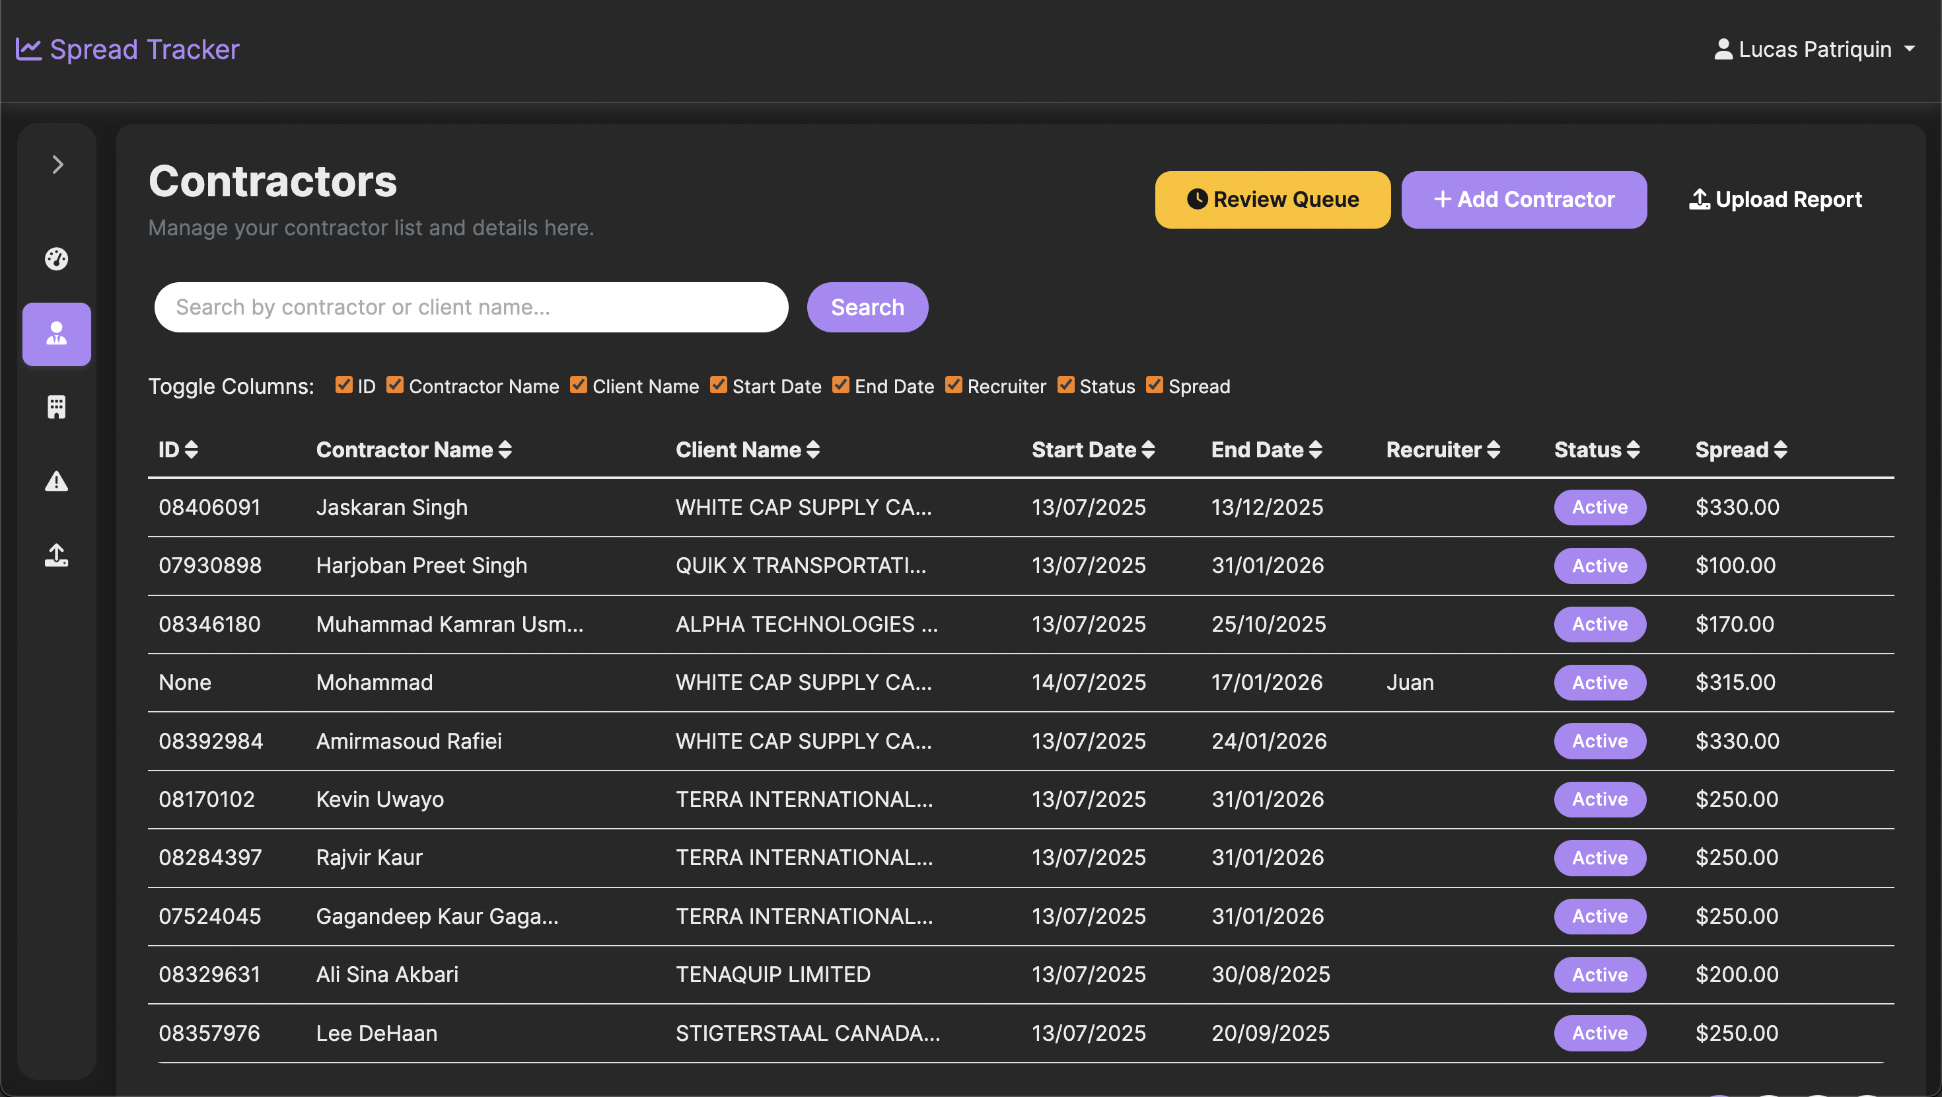Click client STIGTERSTAAL CANADA...

[x=807, y=1033]
